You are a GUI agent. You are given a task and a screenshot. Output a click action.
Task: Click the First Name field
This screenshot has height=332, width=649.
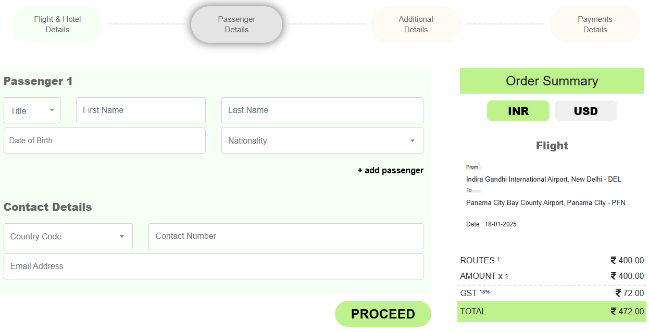(141, 110)
